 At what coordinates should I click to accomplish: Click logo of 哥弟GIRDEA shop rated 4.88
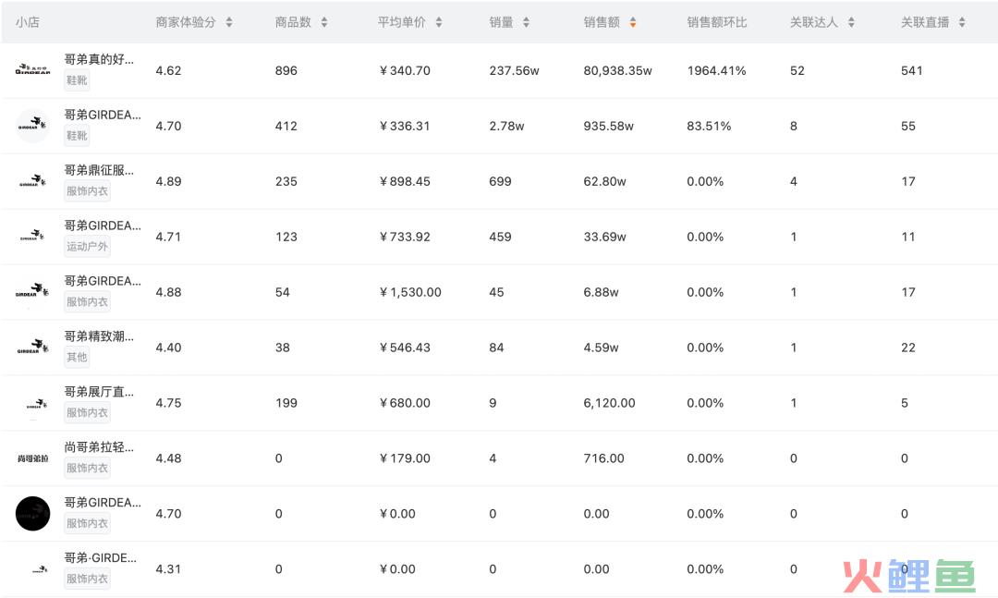(x=32, y=292)
